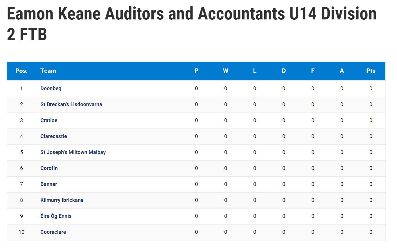The image size is (397, 248).
Task: Click the A column header
Action: tap(342, 71)
